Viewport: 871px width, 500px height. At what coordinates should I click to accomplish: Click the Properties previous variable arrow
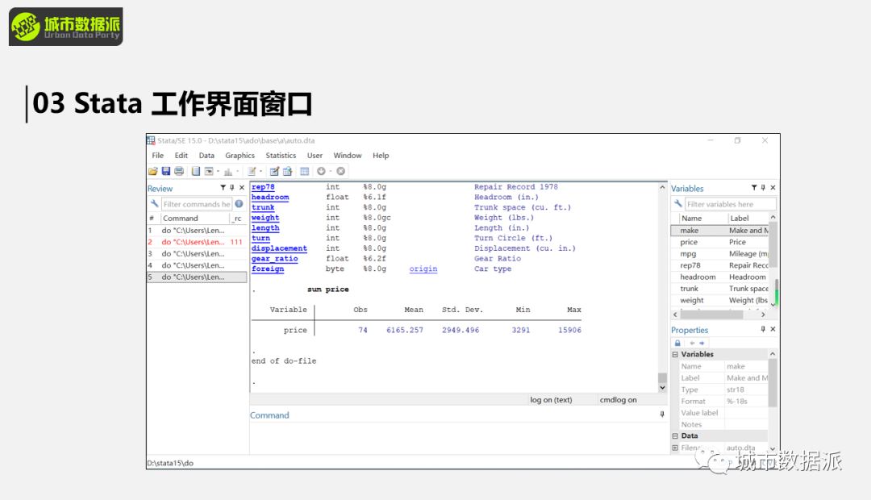tap(692, 343)
